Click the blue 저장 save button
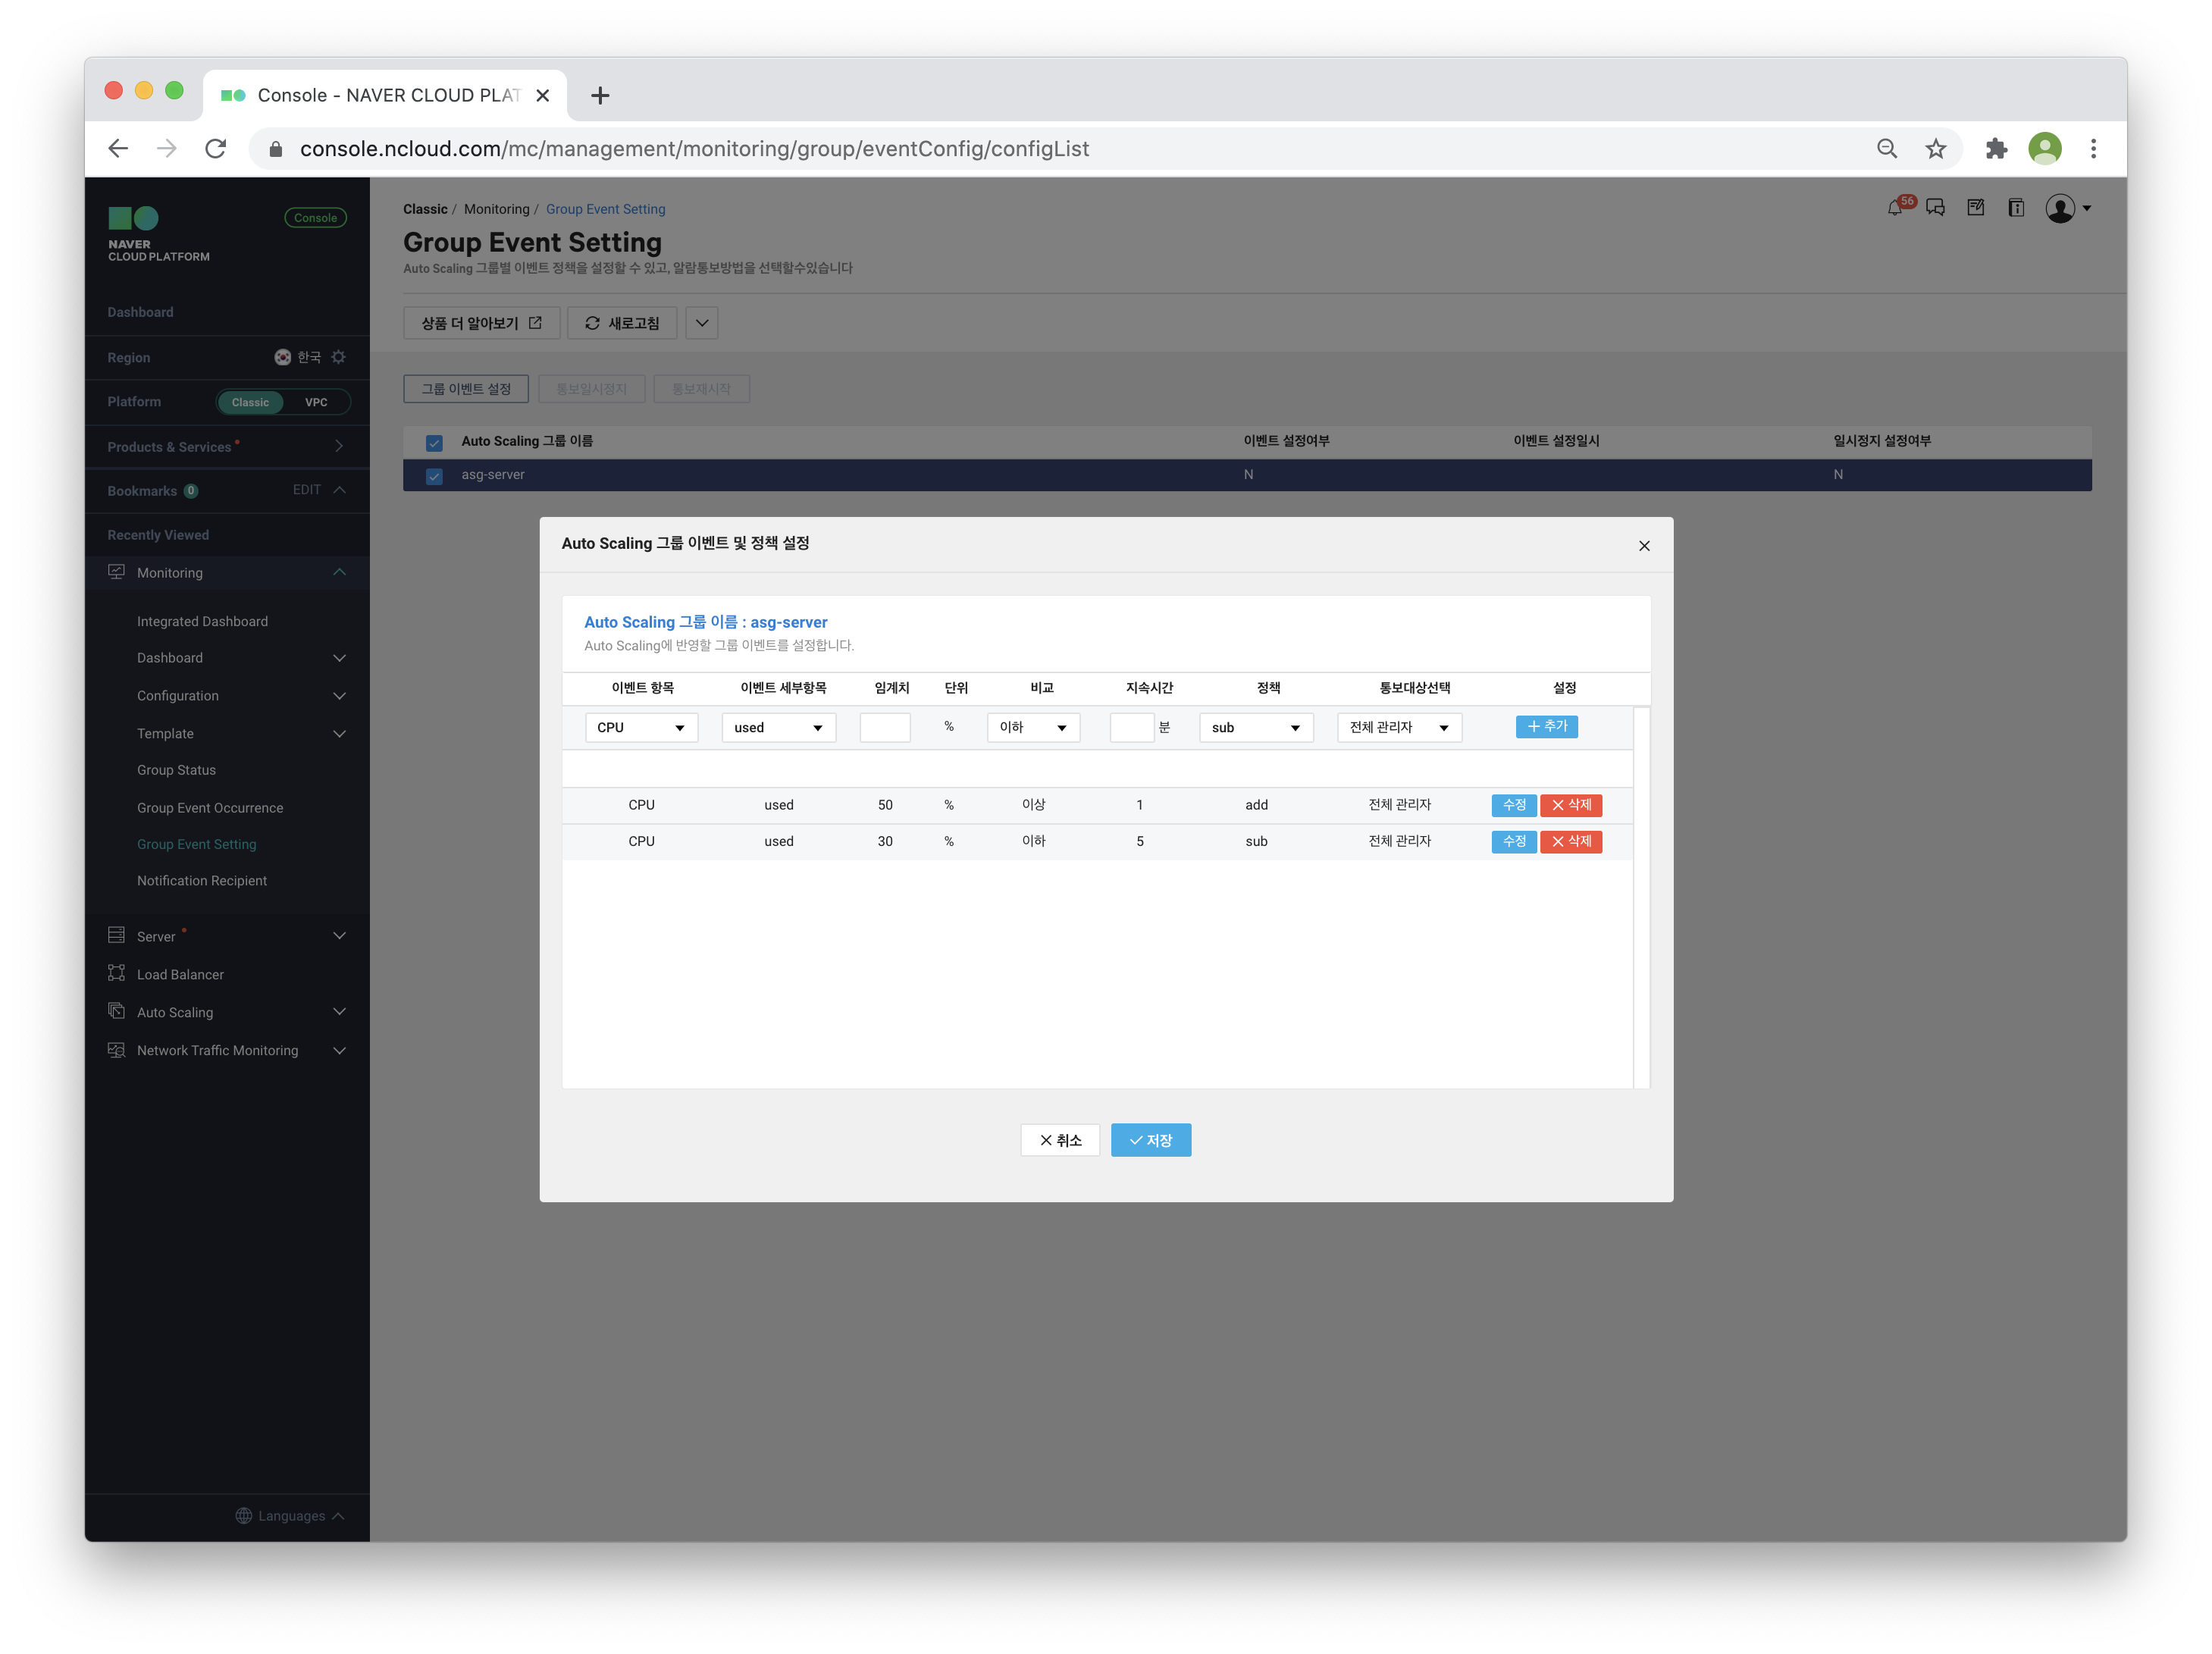The width and height of the screenshot is (2212, 1654). [x=1150, y=1140]
